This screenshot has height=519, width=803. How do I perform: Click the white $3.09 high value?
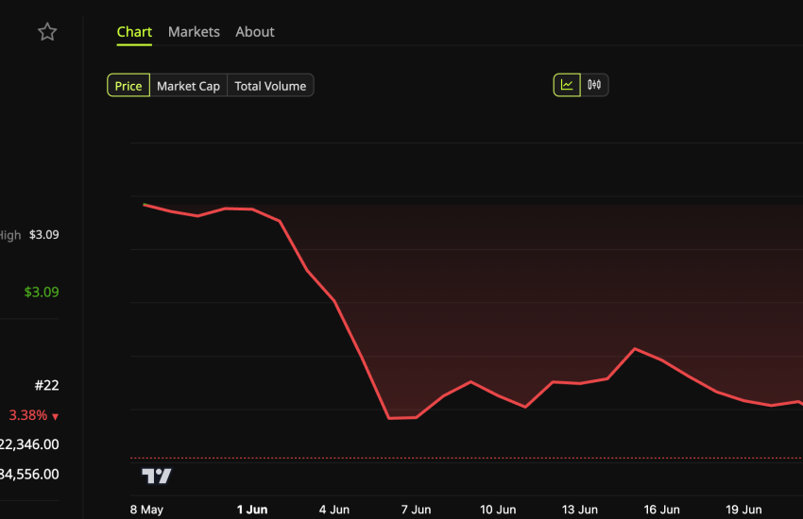click(x=44, y=235)
